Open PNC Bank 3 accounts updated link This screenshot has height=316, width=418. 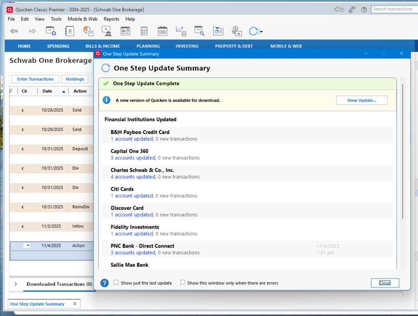point(133,252)
